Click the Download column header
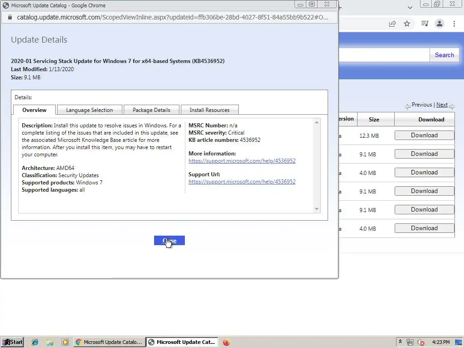The width and height of the screenshot is (464, 348). tap(431, 120)
